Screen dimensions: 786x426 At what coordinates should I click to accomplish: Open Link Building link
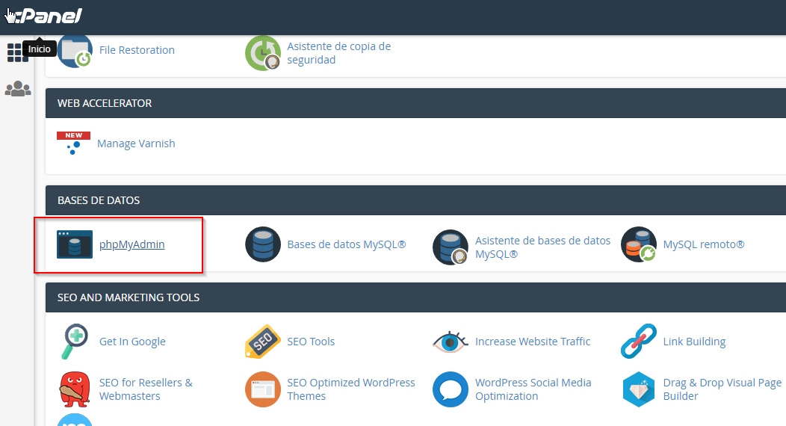(x=694, y=342)
